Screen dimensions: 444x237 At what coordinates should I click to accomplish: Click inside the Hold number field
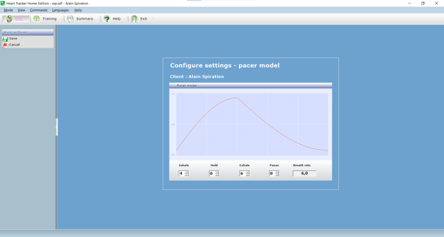pyautogui.click(x=212, y=173)
